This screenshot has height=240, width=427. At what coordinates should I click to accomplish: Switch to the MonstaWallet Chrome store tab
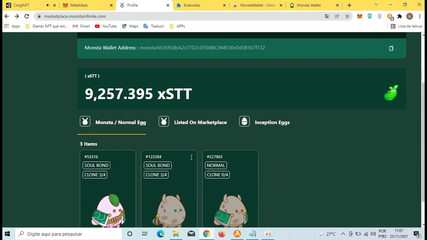[x=257, y=5]
